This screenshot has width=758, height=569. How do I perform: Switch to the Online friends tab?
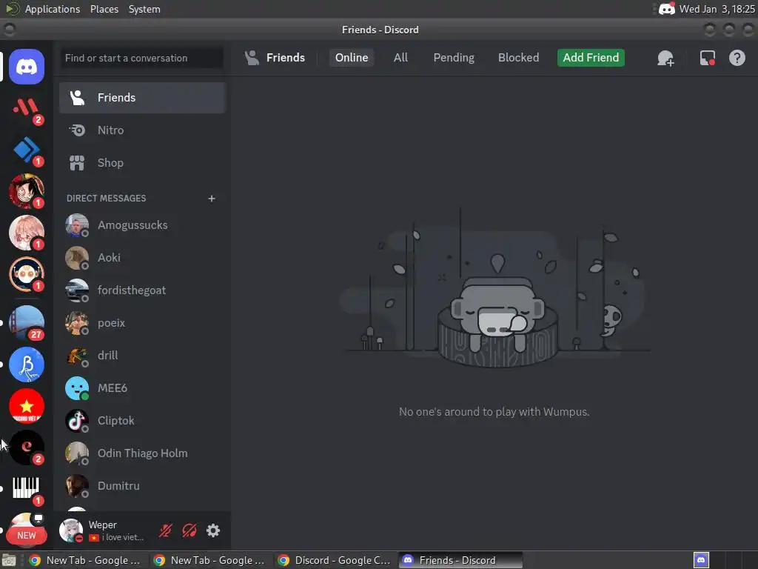click(x=352, y=58)
